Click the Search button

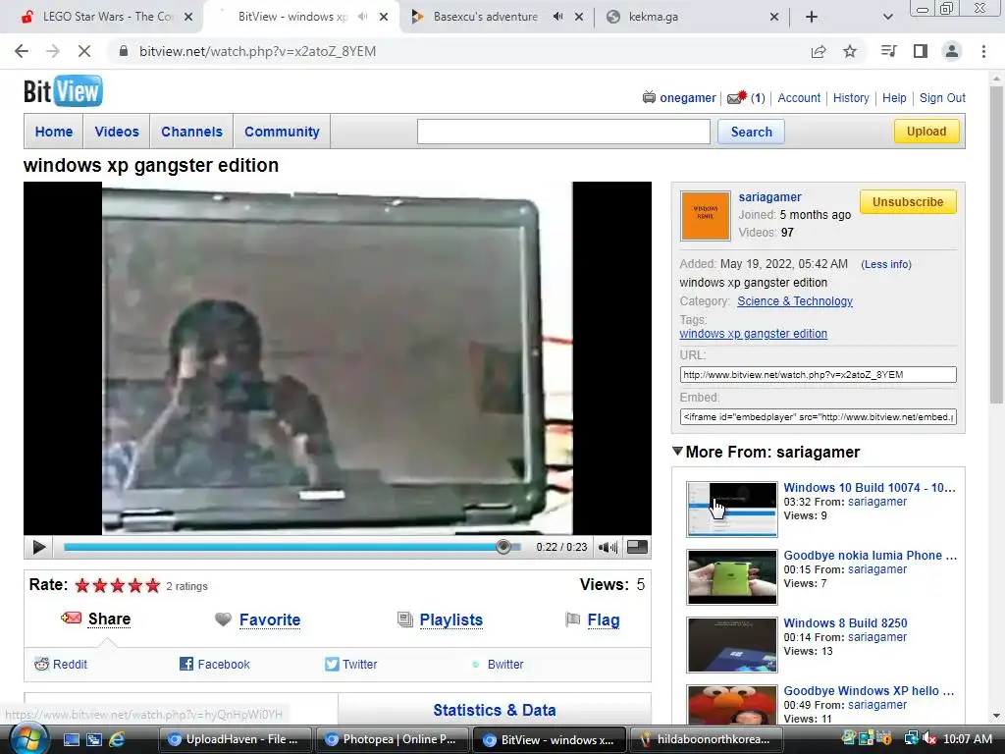point(751,132)
